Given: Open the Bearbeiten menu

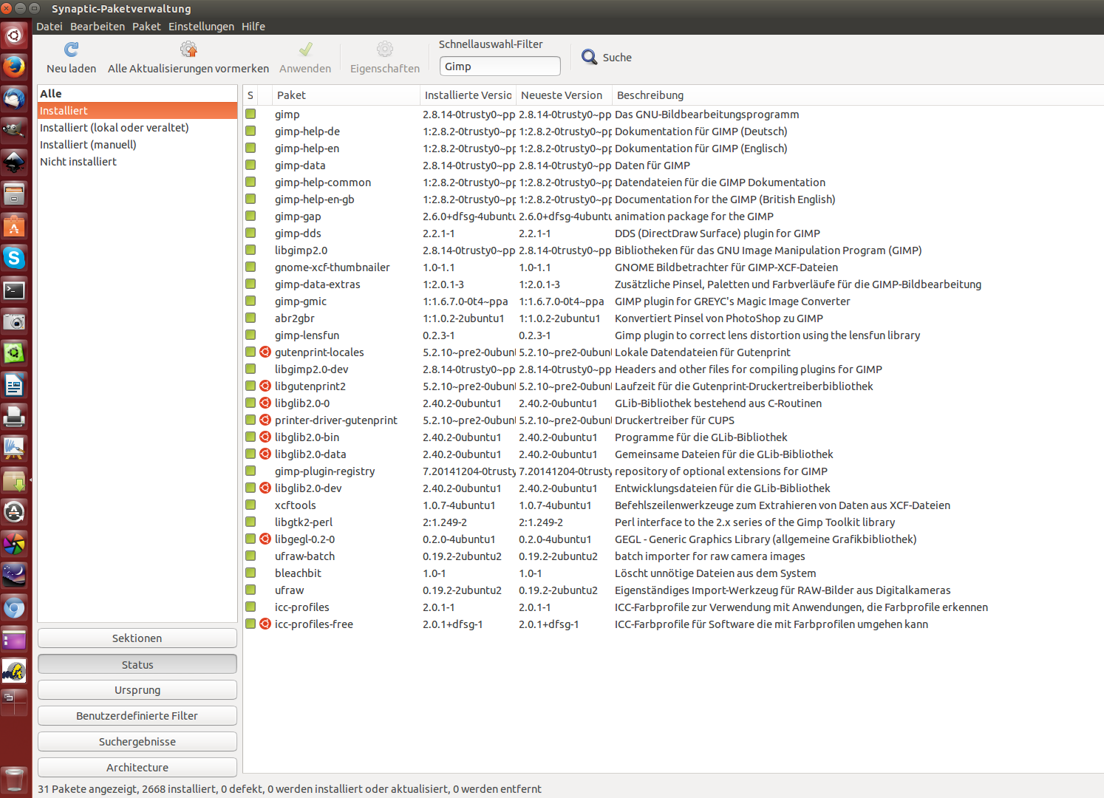Looking at the screenshot, I should point(98,27).
